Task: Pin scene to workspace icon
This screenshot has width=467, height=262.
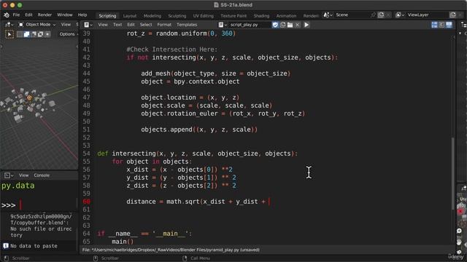Action: point(374,15)
